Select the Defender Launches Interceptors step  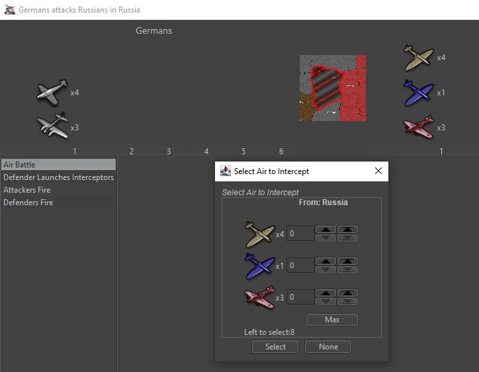tap(58, 177)
